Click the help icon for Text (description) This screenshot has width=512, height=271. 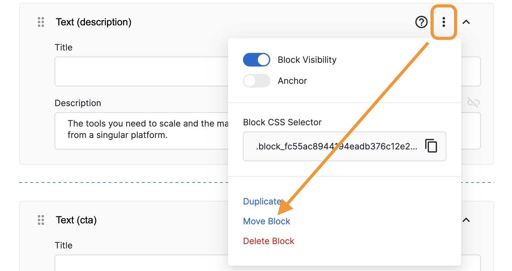click(x=421, y=22)
